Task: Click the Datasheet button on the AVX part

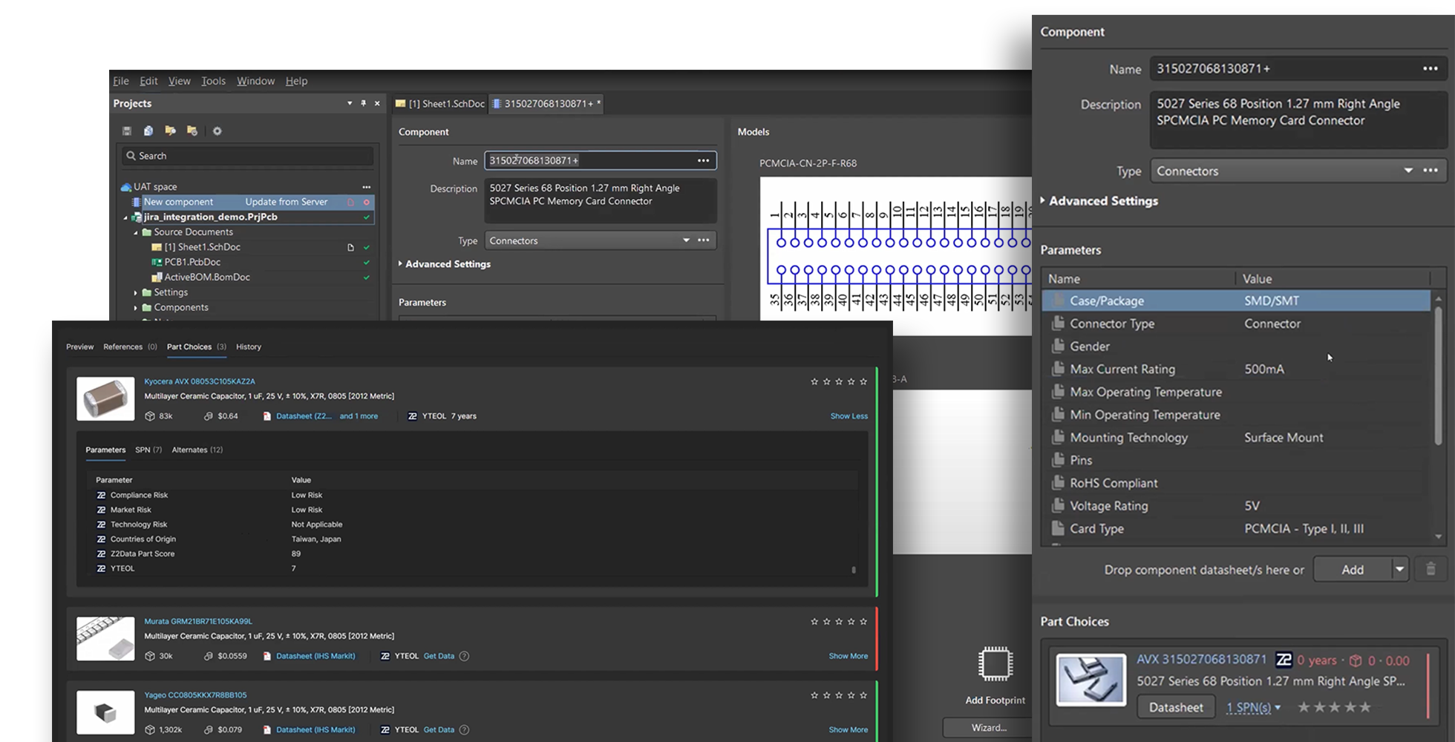Action: [1175, 707]
